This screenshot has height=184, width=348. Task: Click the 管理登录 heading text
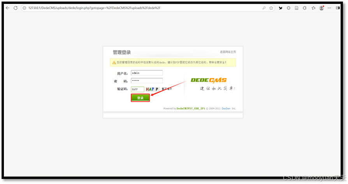(122, 52)
